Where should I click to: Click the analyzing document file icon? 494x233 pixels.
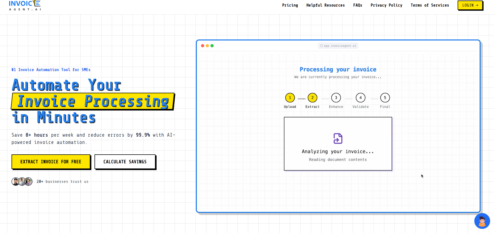point(338,138)
